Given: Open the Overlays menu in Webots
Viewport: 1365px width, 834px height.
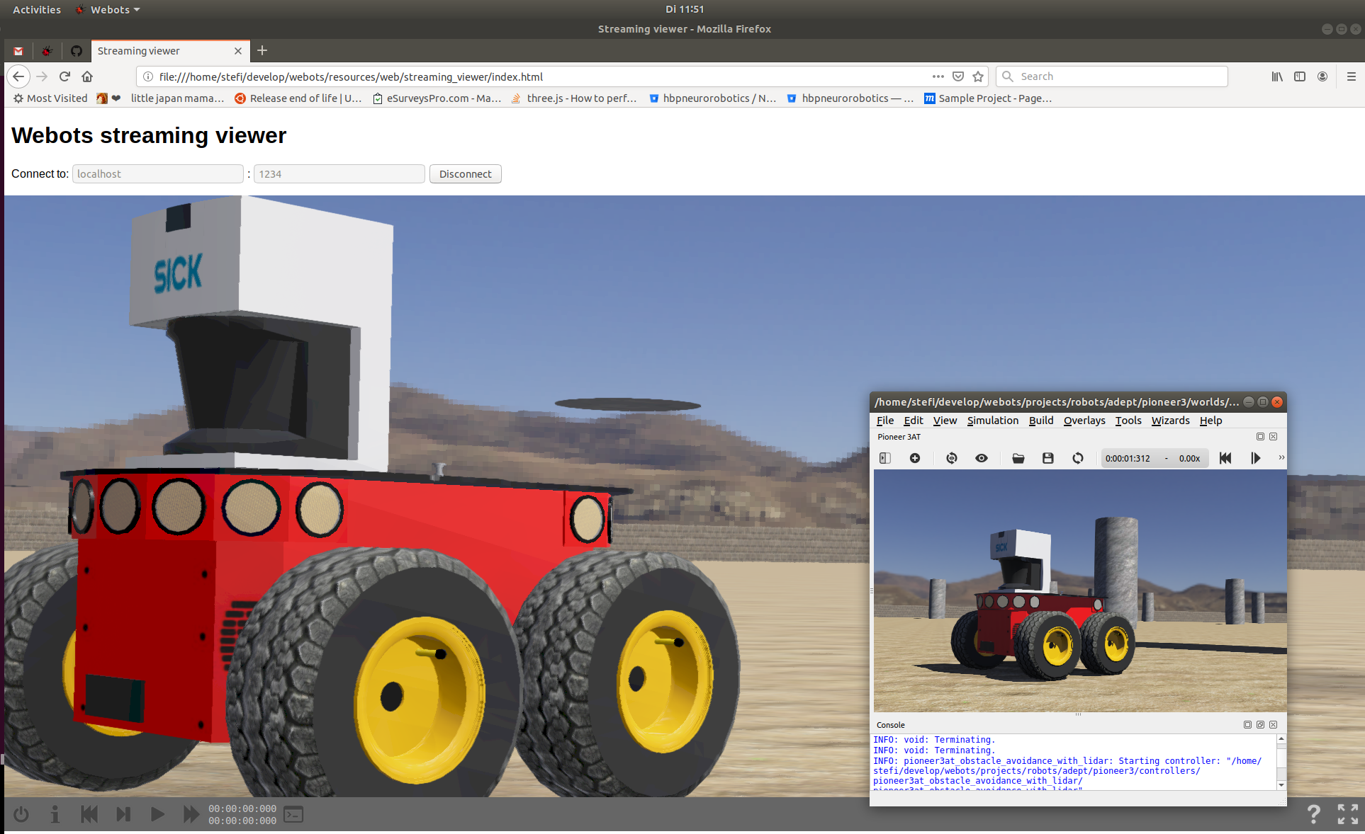Looking at the screenshot, I should coord(1084,421).
